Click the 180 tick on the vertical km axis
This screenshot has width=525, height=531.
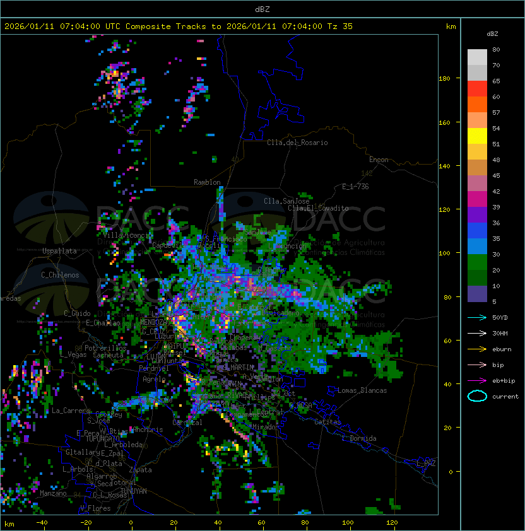444,78
